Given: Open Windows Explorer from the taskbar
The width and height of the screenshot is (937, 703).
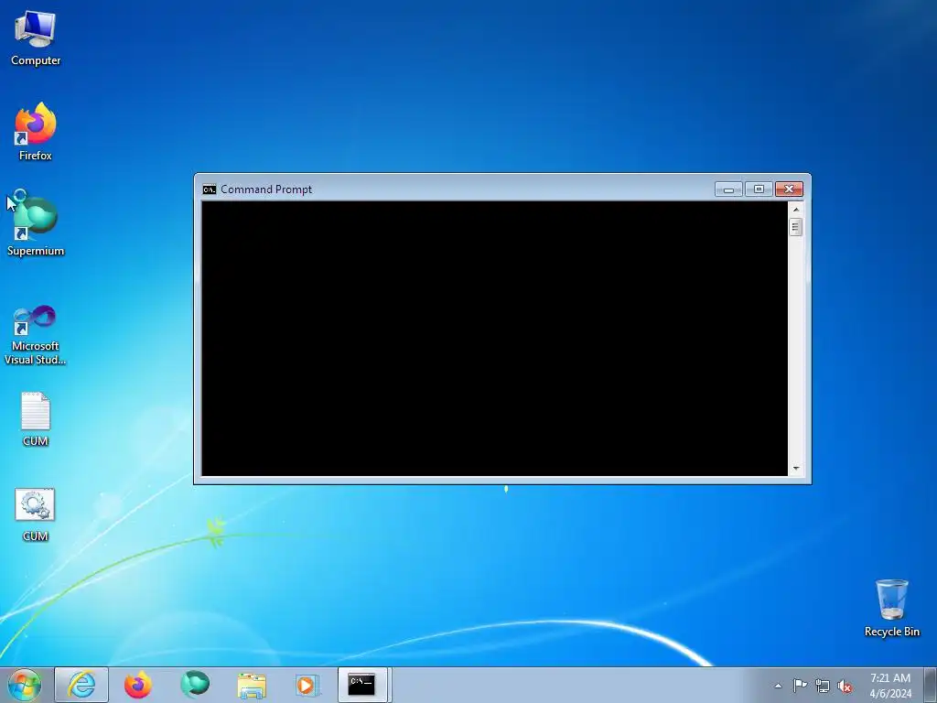Looking at the screenshot, I should [252, 685].
